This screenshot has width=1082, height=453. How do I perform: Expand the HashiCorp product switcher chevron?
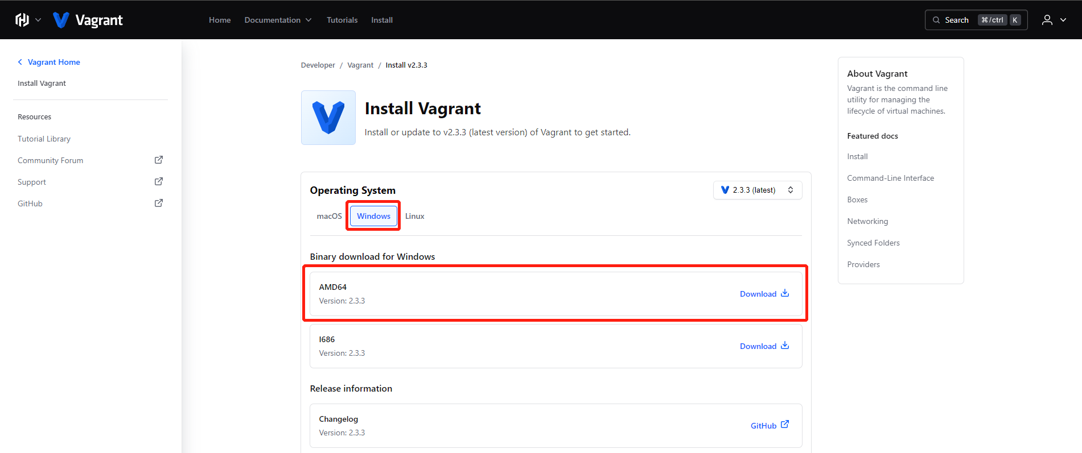tap(38, 20)
